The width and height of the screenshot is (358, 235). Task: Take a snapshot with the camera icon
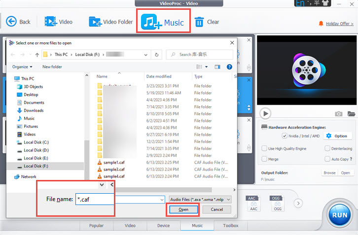click(339, 114)
